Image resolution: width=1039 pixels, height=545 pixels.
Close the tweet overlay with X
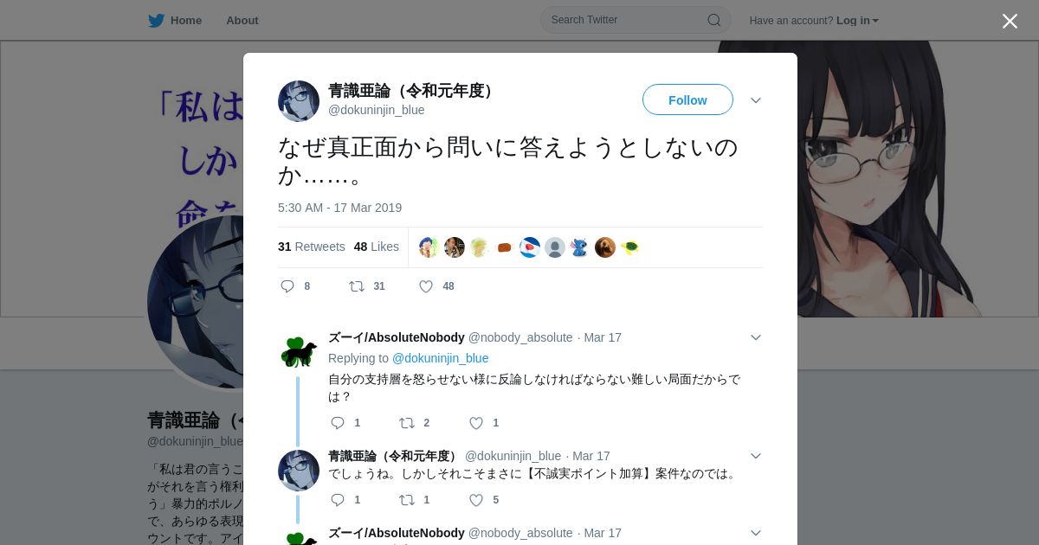[1010, 21]
